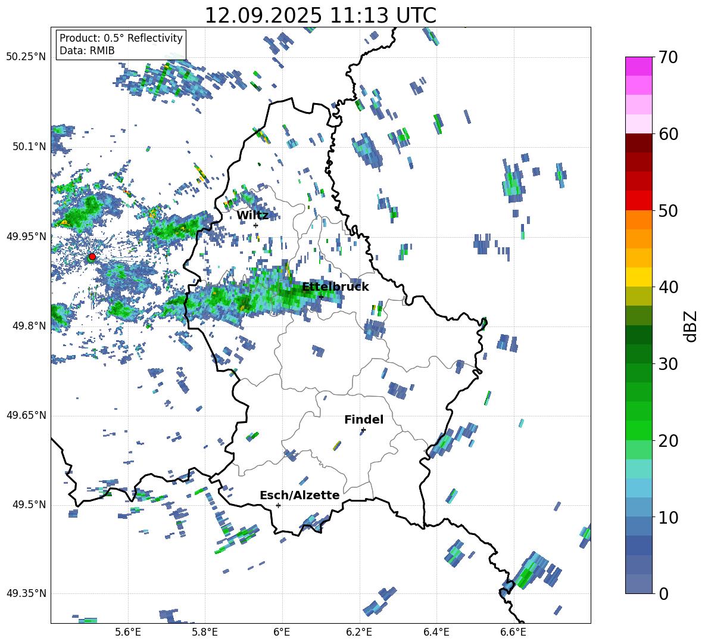Click the 70 label on colorbar
Viewport: 705px width, 644px height.
(x=668, y=58)
